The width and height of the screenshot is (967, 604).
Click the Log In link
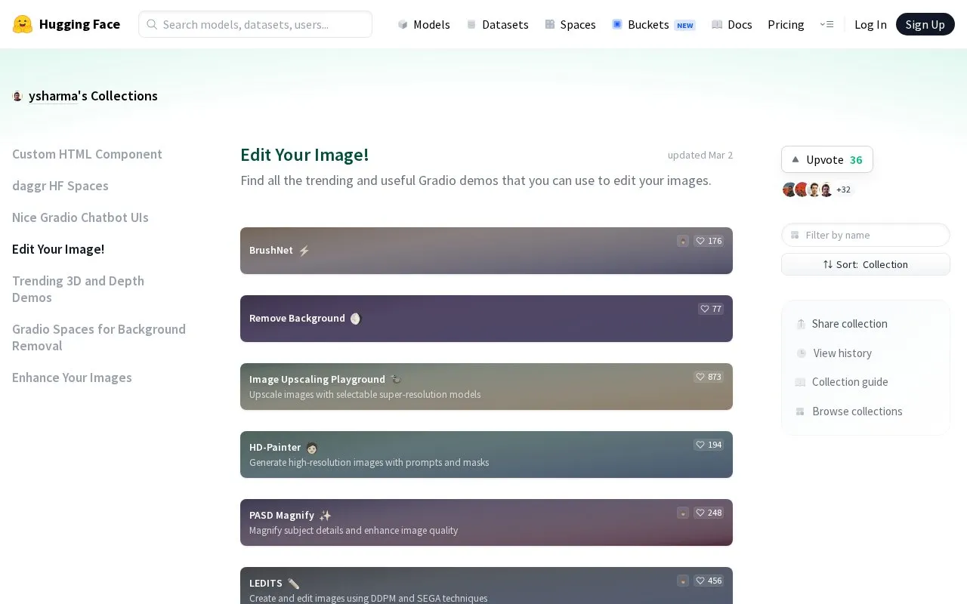870,24
